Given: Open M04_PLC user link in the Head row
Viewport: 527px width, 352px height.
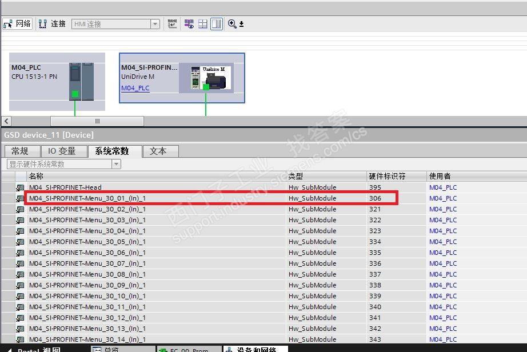Looking at the screenshot, I should (x=443, y=187).
